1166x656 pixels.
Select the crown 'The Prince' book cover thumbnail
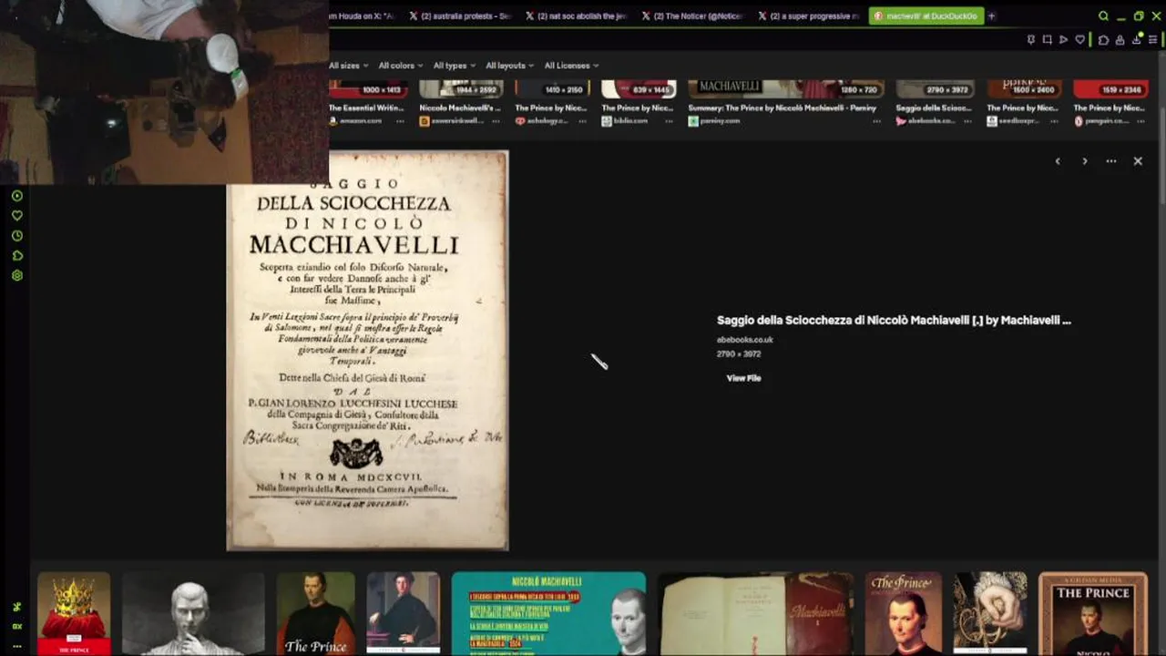74,613
